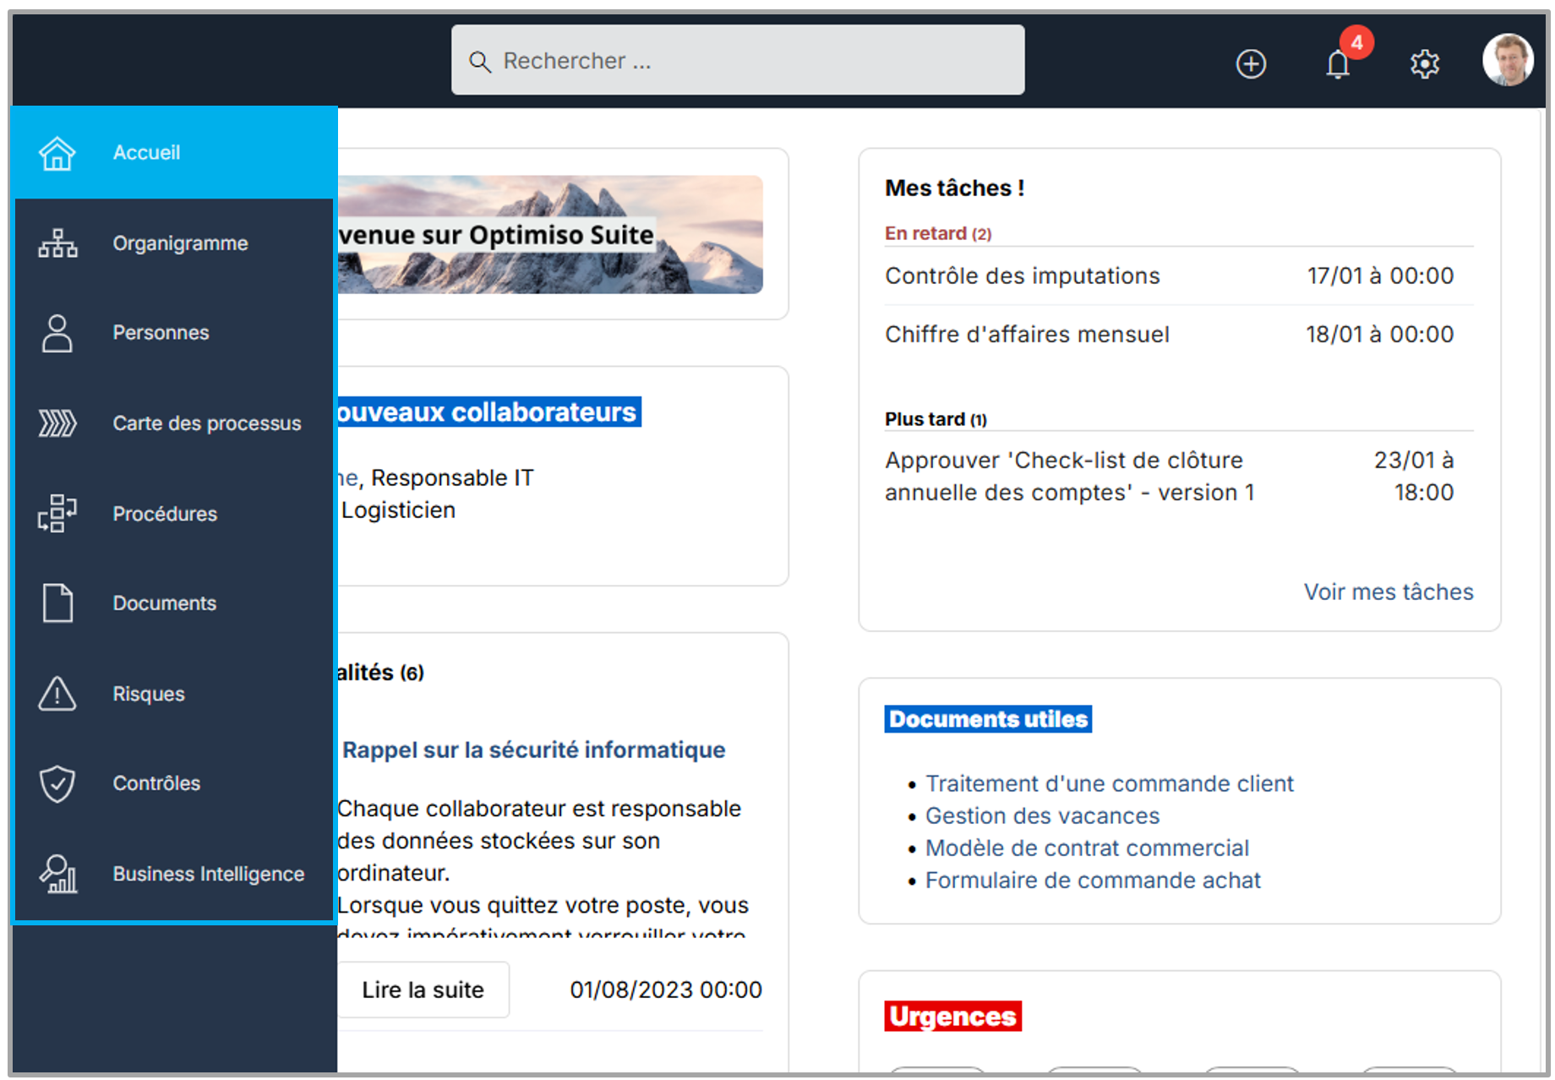This screenshot has height=1080, width=1555.
Task: Select the Contrôle des imputations task
Action: click(x=1022, y=276)
